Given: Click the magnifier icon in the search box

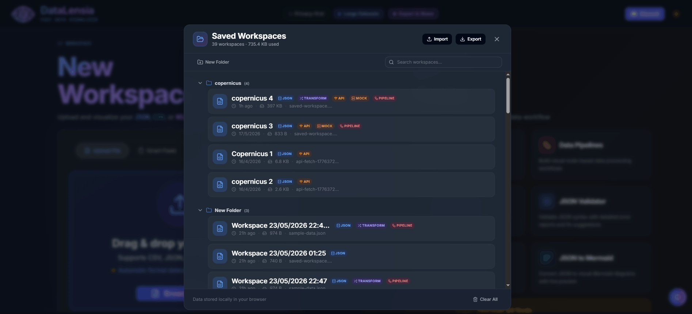Looking at the screenshot, I should point(391,62).
